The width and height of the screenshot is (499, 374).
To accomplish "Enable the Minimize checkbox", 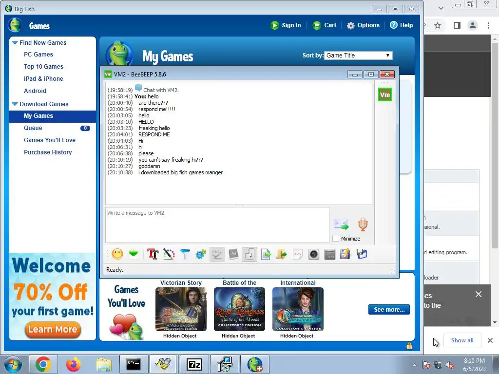I will point(335,238).
